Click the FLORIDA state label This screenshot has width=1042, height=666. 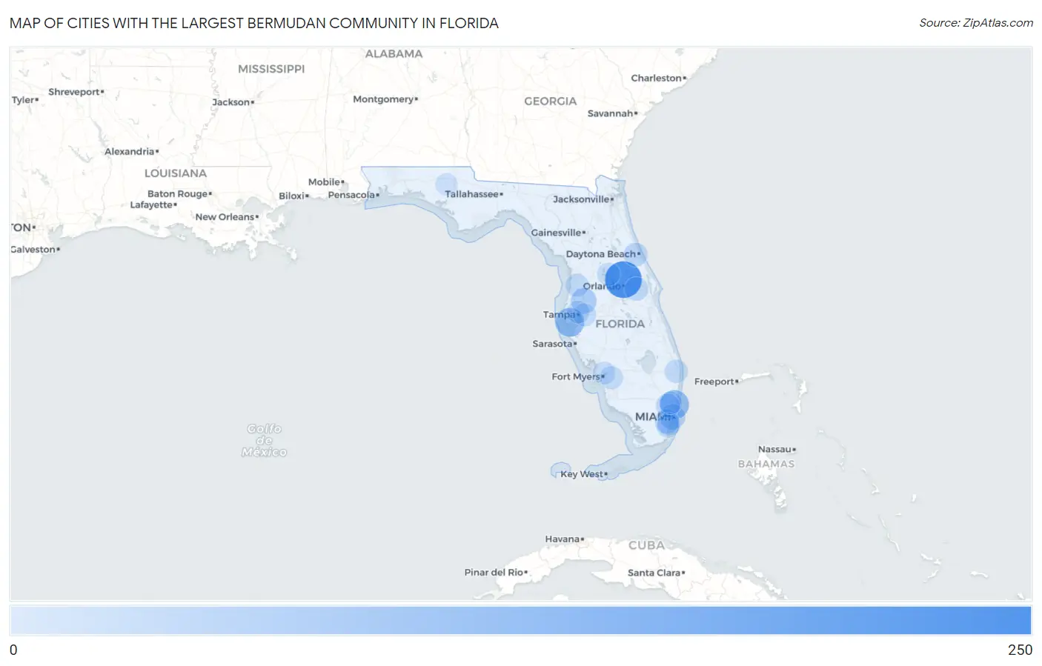pos(620,324)
